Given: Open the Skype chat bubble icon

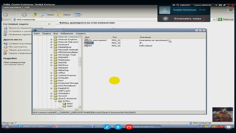Looking at the screenshot, I should [x=229, y=127].
